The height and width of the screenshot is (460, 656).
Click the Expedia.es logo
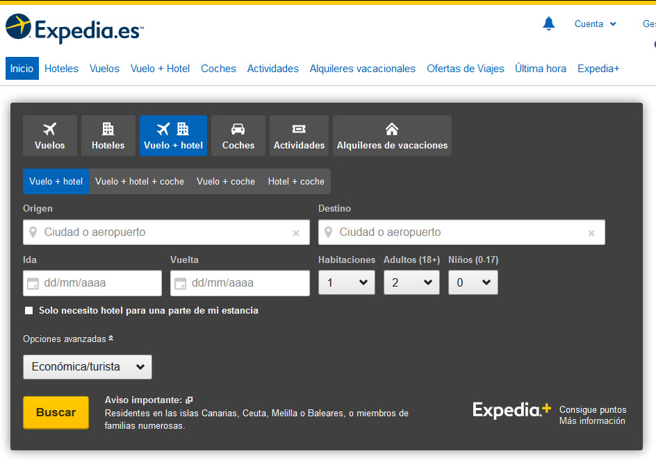74,29
